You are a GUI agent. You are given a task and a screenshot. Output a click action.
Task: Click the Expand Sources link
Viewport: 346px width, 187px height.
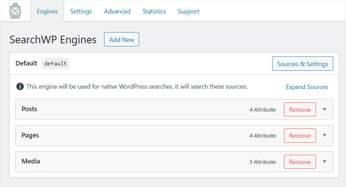307,87
